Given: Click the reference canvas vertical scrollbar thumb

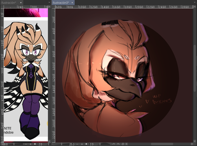Looking at the screenshot, I should point(49,67).
